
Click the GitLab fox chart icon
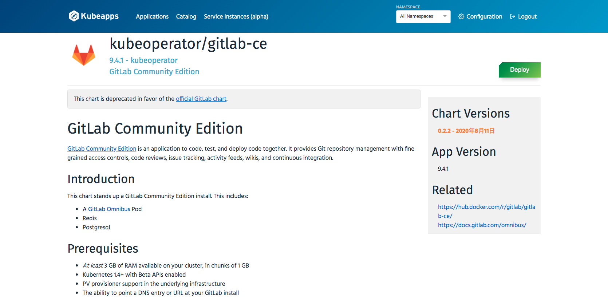tap(84, 55)
